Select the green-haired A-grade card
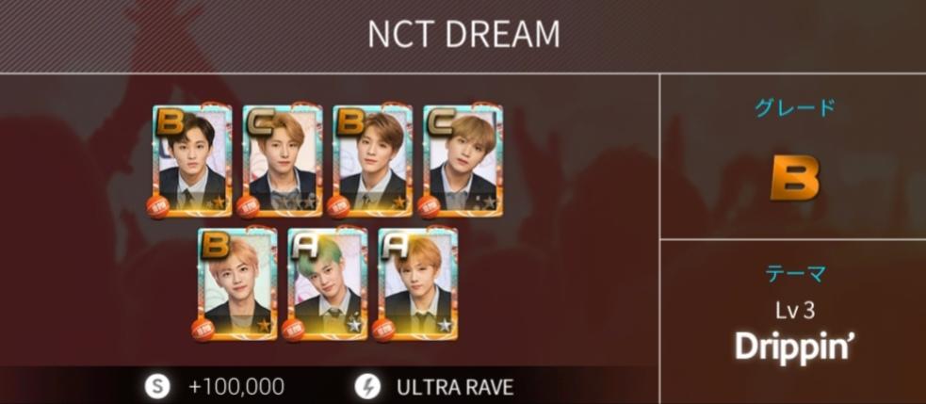926x404 pixels. pyautogui.click(x=328, y=284)
